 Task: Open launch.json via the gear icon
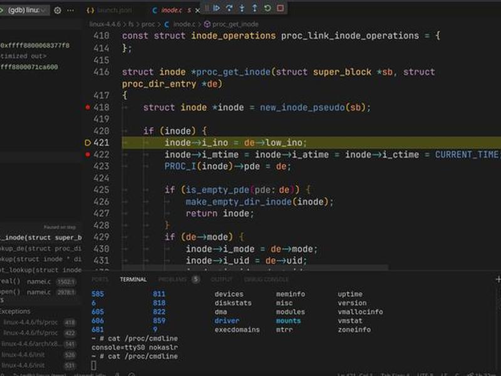coord(58,10)
